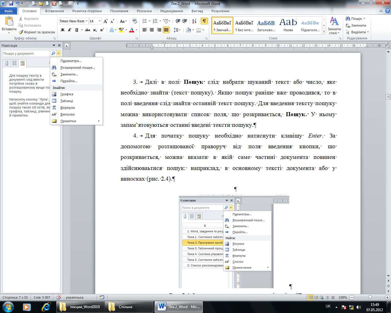This screenshot has height=313, width=391.
Task: Align text left
Action: pos(145,30)
